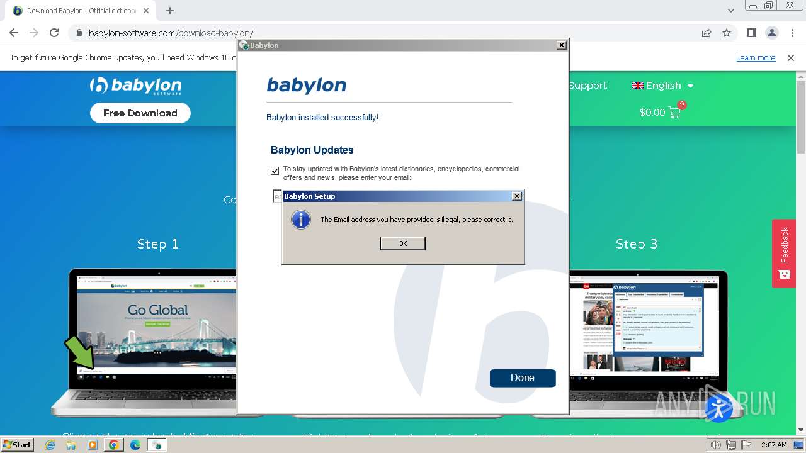The width and height of the screenshot is (806, 453).
Task: Open the media player taskbar icon
Action: click(x=93, y=445)
